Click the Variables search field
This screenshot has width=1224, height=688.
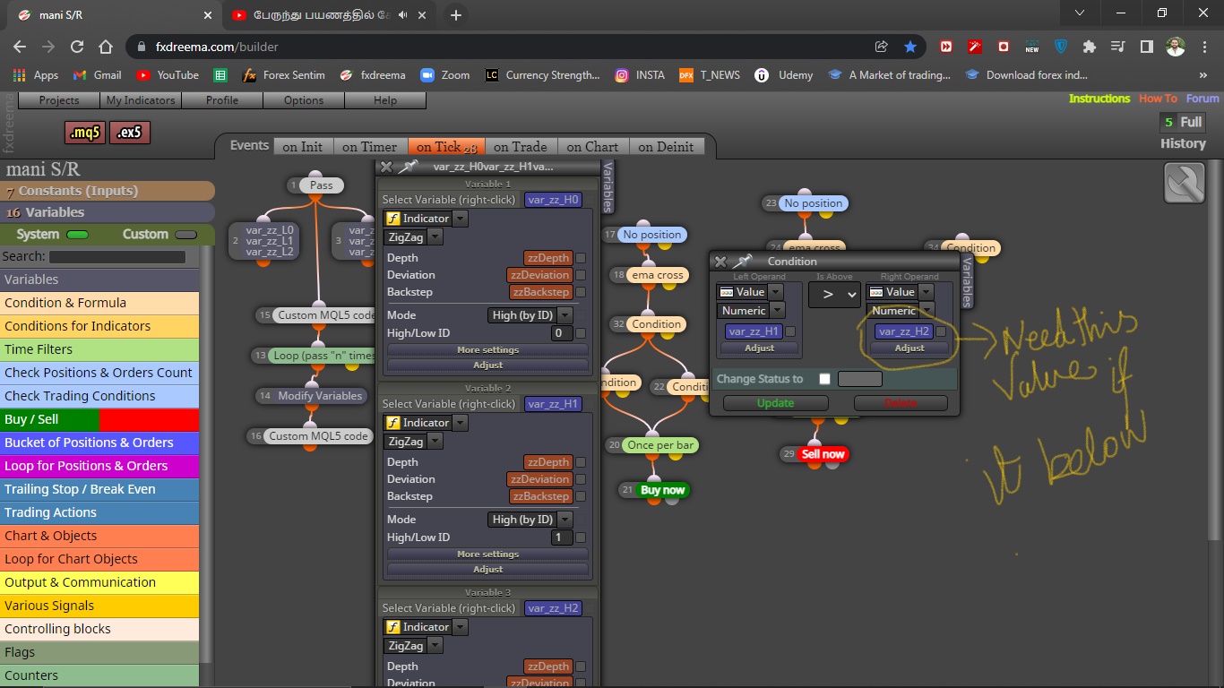click(x=117, y=257)
